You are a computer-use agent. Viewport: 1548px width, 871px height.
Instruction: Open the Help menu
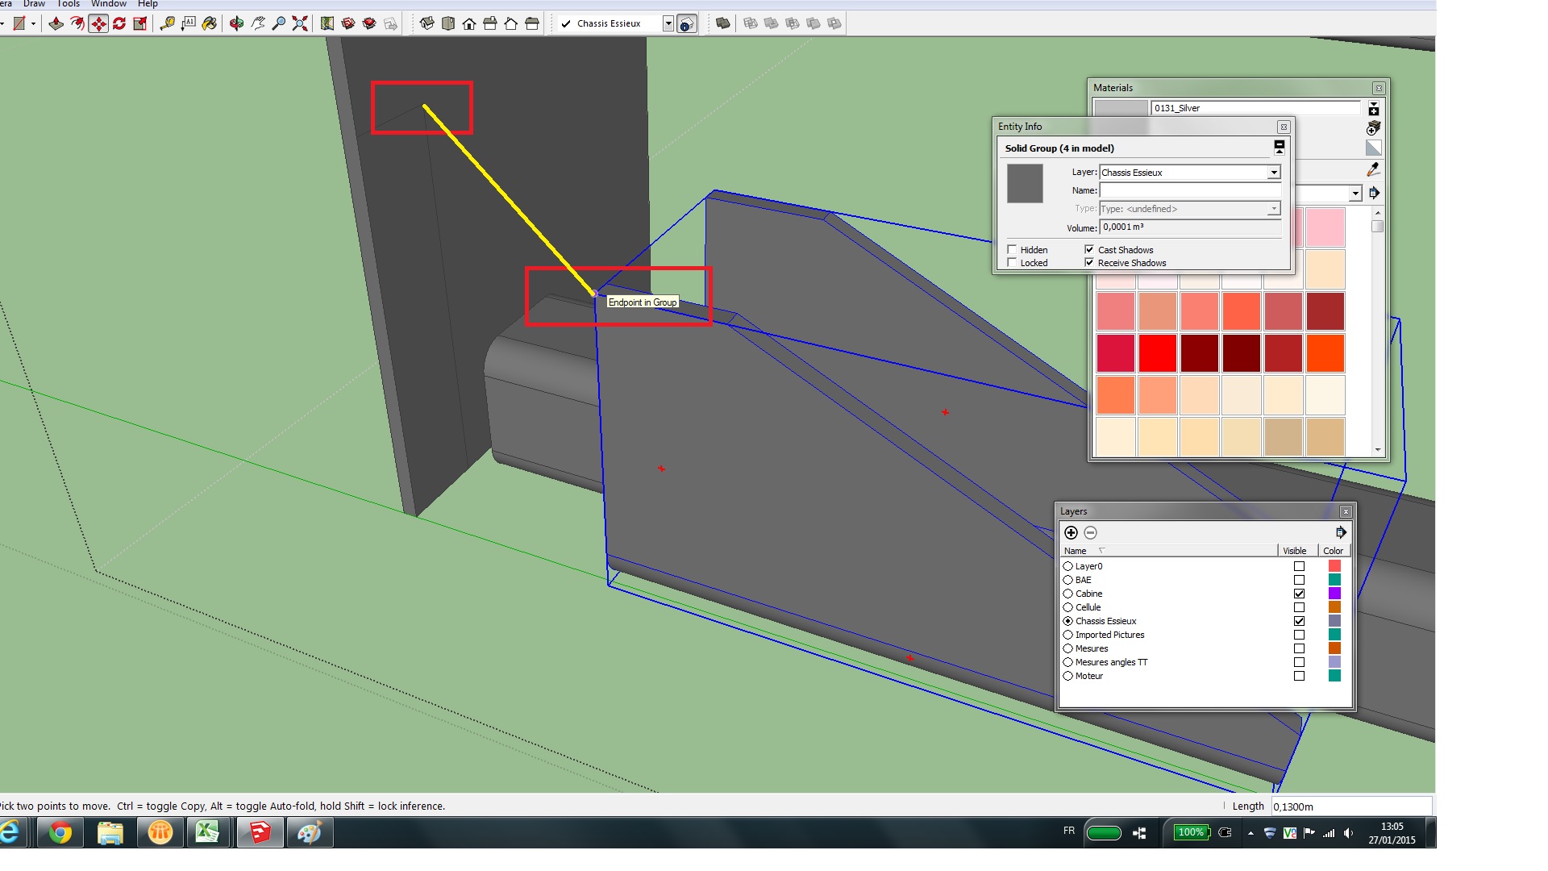[x=148, y=4]
